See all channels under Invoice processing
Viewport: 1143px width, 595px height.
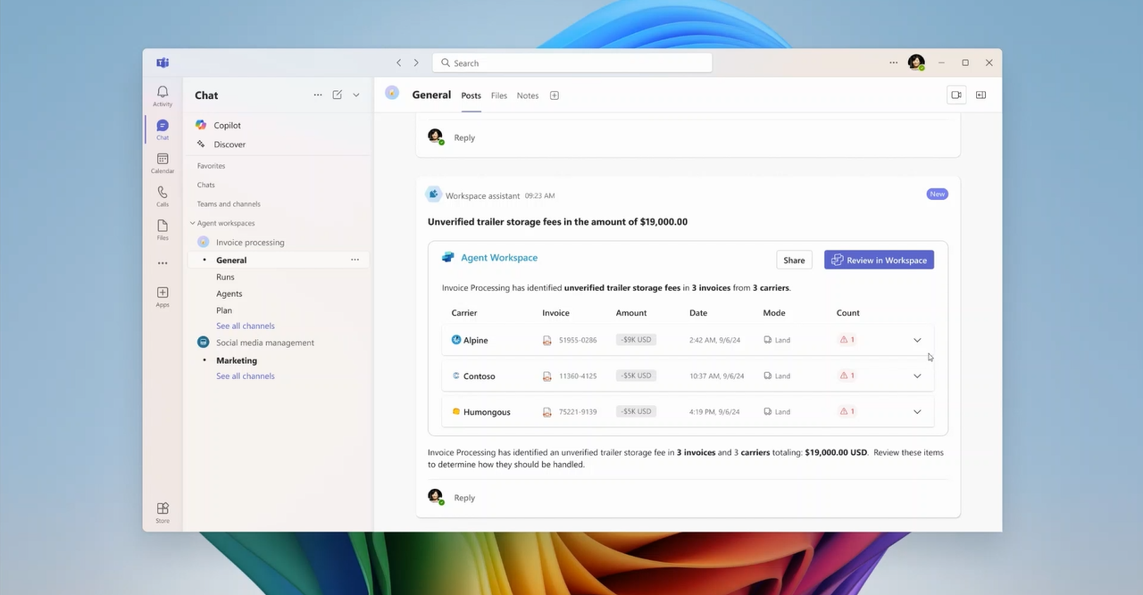(x=246, y=326)
